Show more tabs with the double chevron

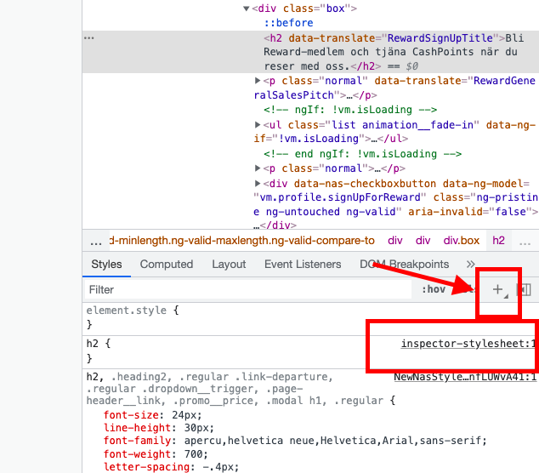[x=470, y=265]
